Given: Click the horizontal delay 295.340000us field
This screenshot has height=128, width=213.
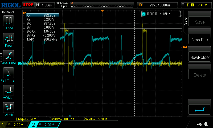Looking at the screenshot, I should coord(157,5).
